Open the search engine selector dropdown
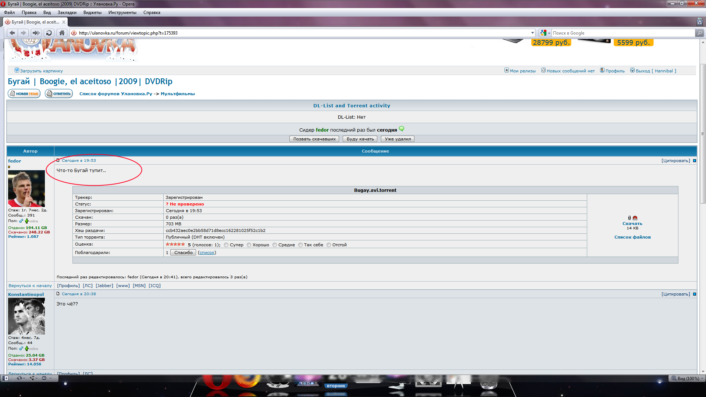The image size is (706, 397). (545, 33)
